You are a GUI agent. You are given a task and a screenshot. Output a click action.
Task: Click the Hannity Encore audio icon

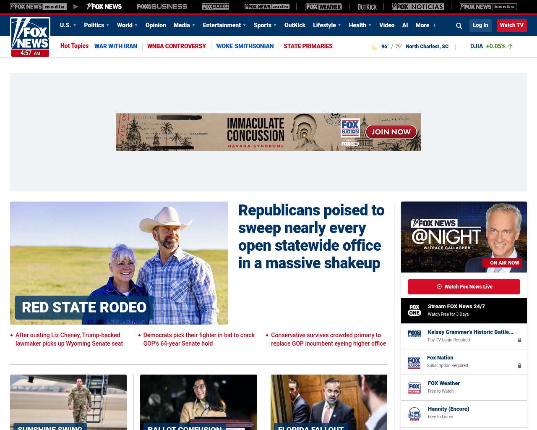[414, 414]
